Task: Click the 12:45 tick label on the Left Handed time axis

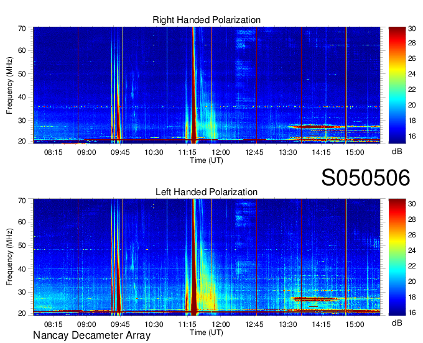Action: pos(254,324)
